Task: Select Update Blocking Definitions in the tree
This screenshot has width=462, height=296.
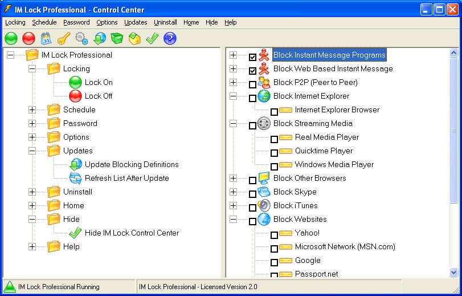Action: pyautogui.click(x=132, y=164)
